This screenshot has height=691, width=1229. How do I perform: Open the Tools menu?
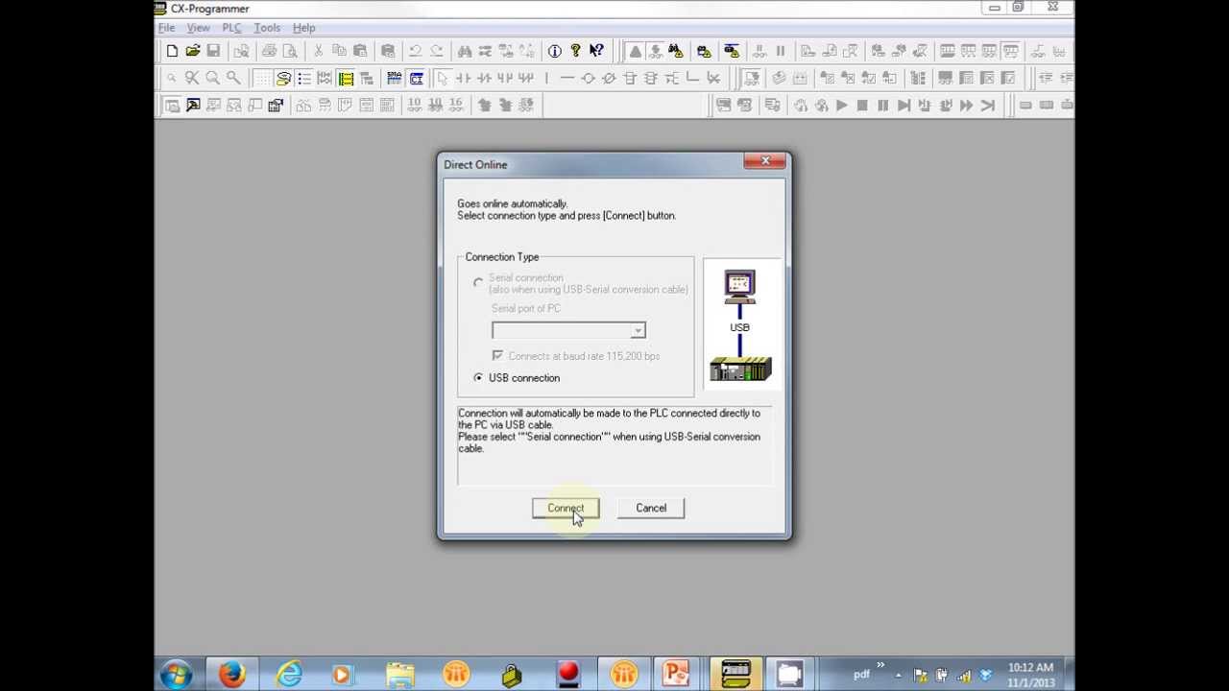coord(267,28)
